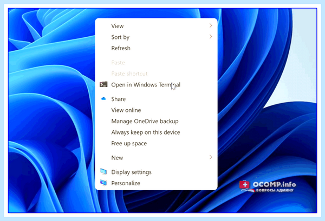
Task: Open Display settings
Action: click(x=156, y=172)
